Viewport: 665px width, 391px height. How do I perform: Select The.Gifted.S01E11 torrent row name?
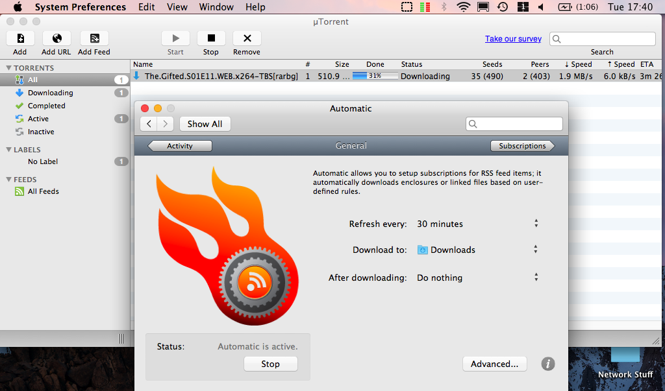[221, 77]
